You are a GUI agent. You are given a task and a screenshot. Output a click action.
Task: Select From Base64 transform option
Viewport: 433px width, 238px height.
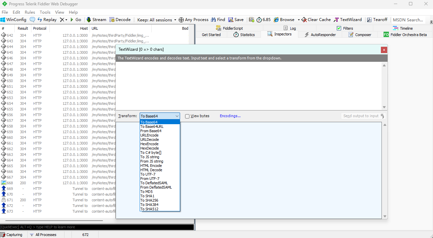pyautogui.click(x=160, y=131)
